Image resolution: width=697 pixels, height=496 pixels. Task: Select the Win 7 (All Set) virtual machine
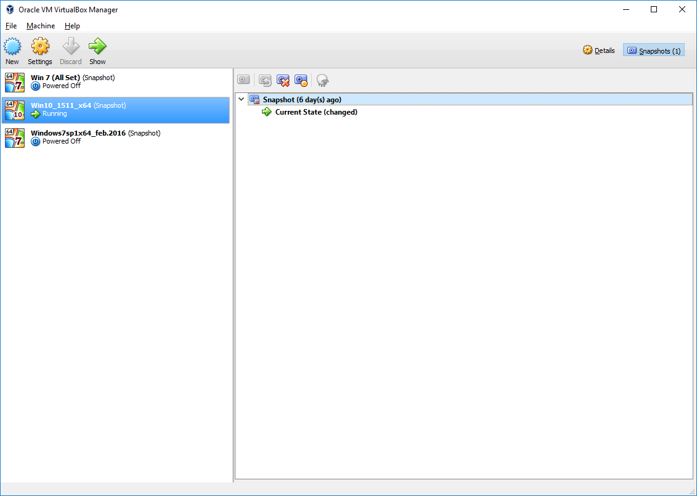tap(116, 82)
